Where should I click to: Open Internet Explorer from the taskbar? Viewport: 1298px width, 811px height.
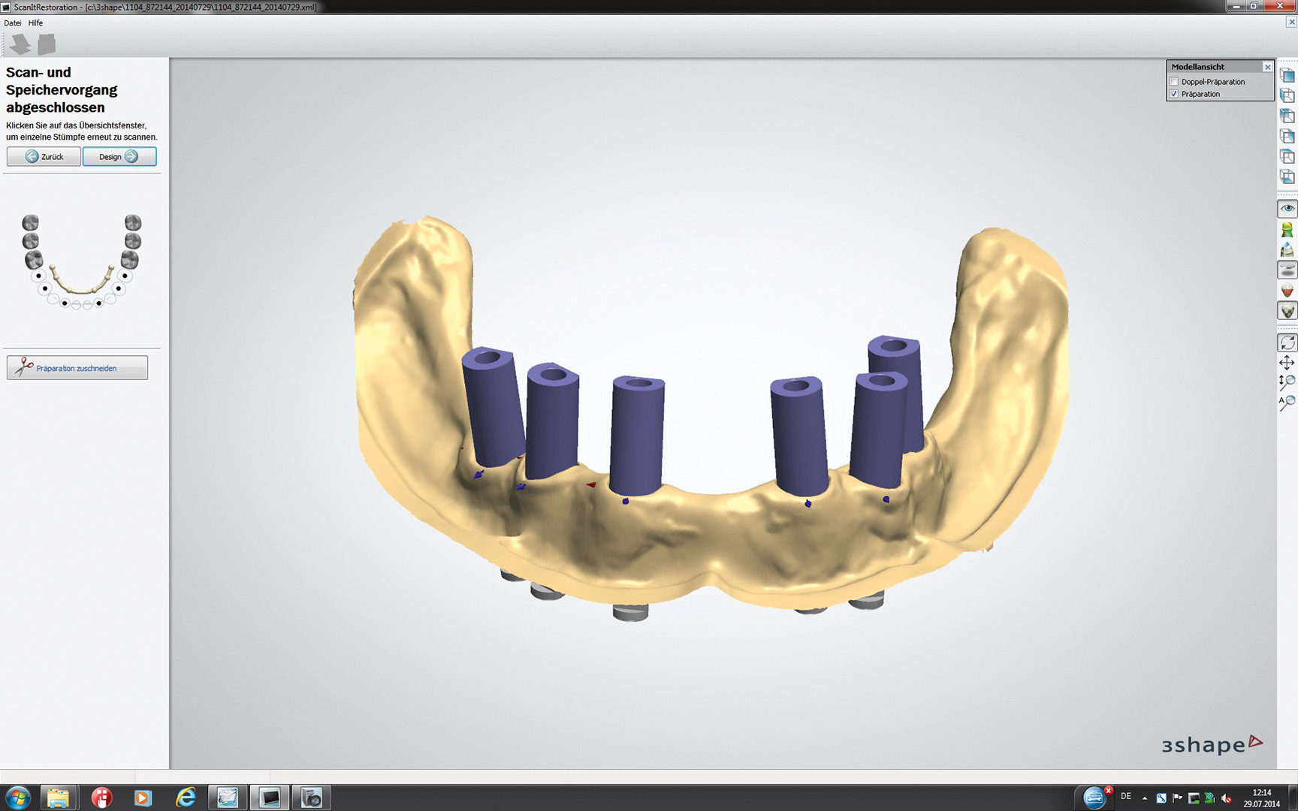coord(185,797)
